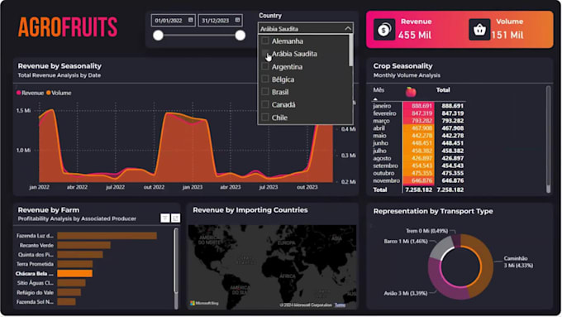Click the Caminhão segment label on the donut
The width and height of the screenshot is (562, 317).
[x=518, y=262]
